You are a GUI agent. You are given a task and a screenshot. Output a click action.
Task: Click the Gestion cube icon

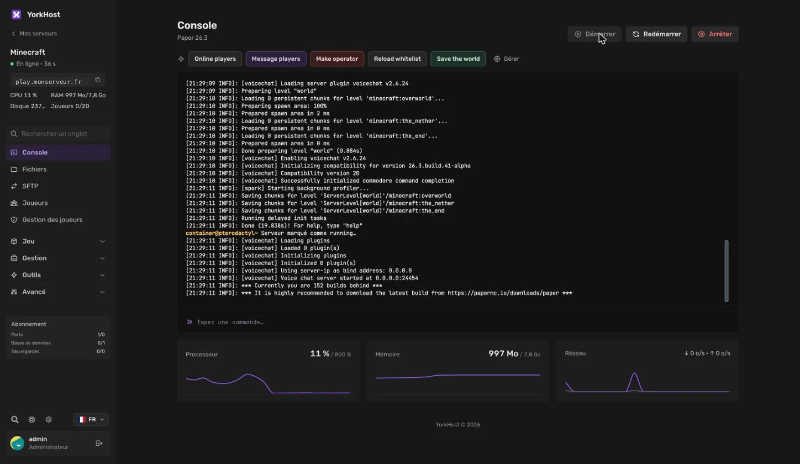(x=14, y=258)
